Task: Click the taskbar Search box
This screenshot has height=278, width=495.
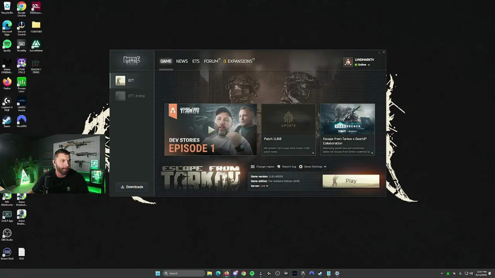Action: [x=184, y=273]
